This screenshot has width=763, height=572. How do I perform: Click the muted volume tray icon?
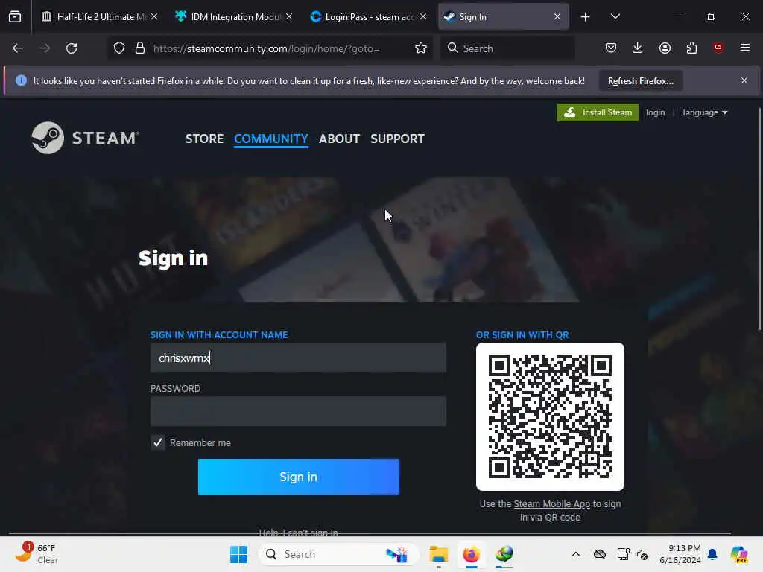(642, 554)
